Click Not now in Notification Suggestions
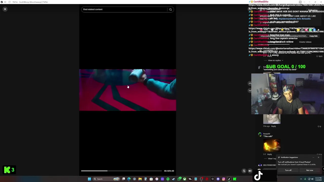The image size is (324, 182). 310,170
